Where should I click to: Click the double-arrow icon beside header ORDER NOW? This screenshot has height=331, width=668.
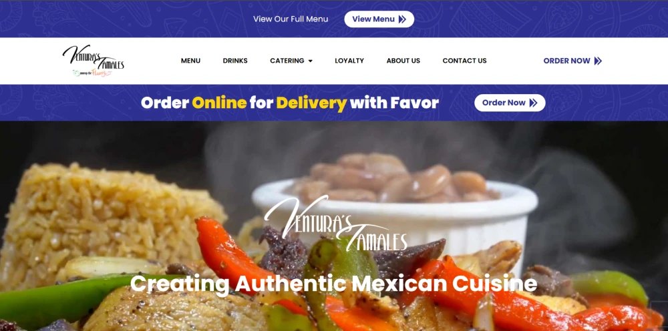[x=598, y=61]
